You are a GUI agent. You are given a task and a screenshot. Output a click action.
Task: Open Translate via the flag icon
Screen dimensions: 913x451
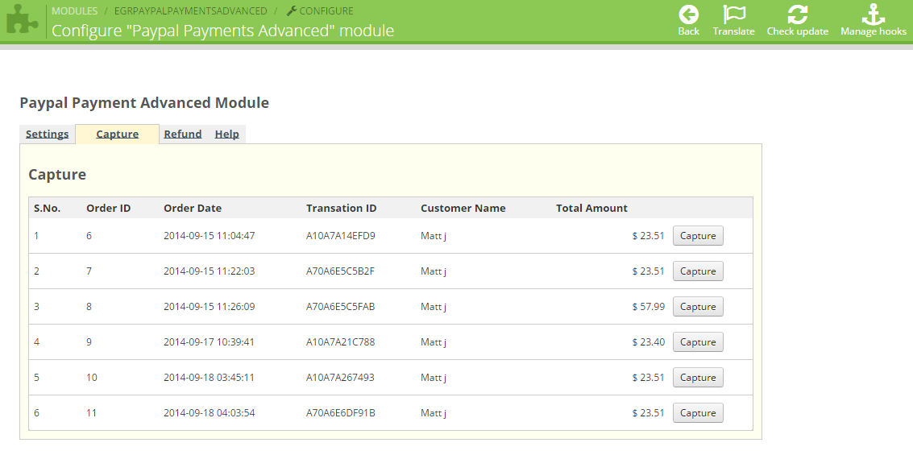733,14
